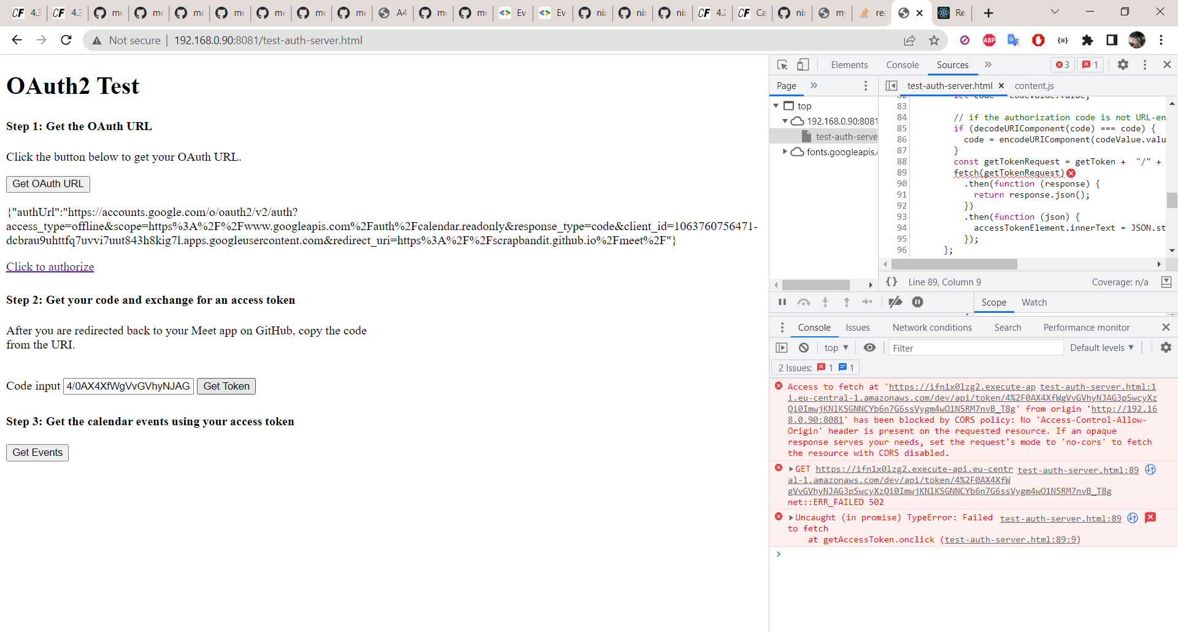Open Page navigator tab in Sources
Viewport: 1178px width, 632px height.
(786, 86)
